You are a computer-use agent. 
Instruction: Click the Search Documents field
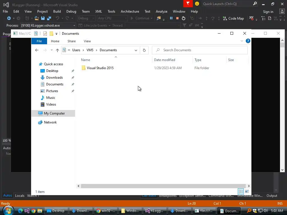coord(200,50)
